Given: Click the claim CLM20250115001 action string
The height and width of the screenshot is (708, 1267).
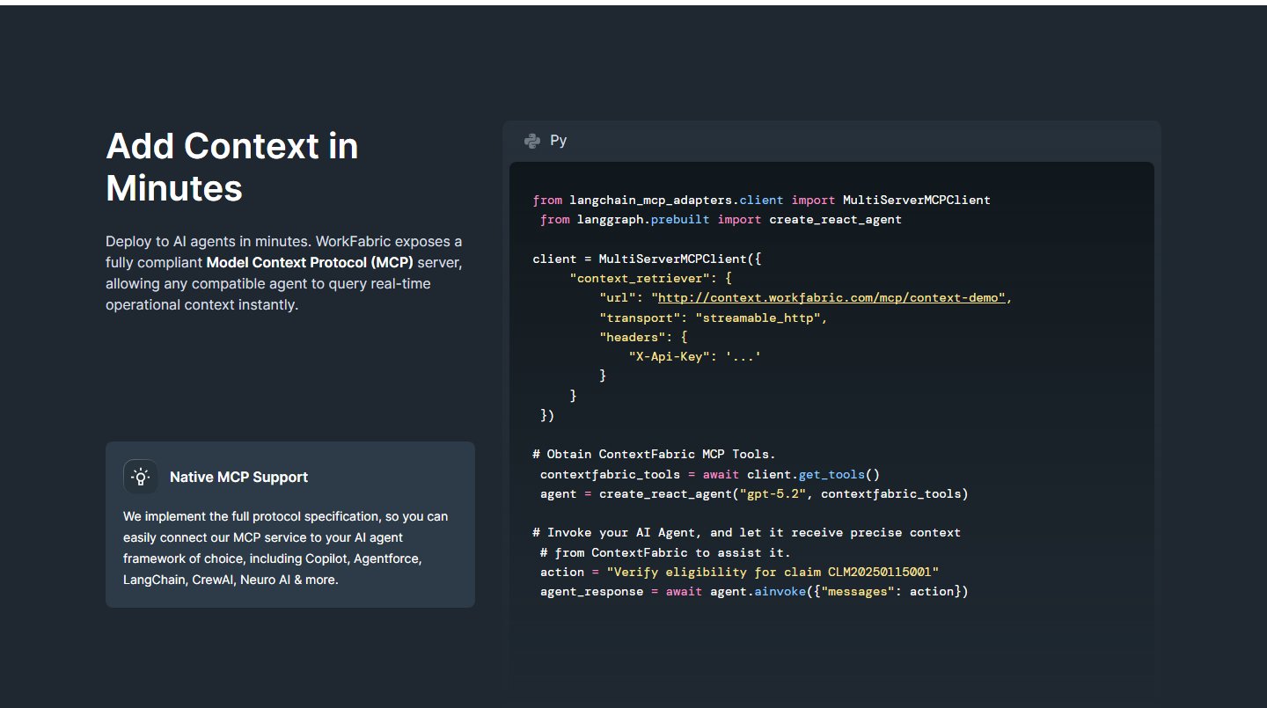Looking at the screenshot, I should point(773,572).
